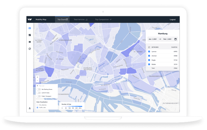Click the Altona-Altstadt label on map

40,69
